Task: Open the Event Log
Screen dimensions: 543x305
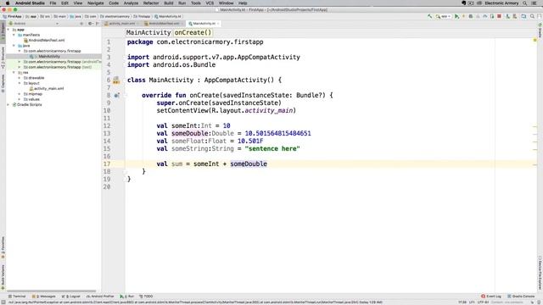Action: click(x=491, y=297)
